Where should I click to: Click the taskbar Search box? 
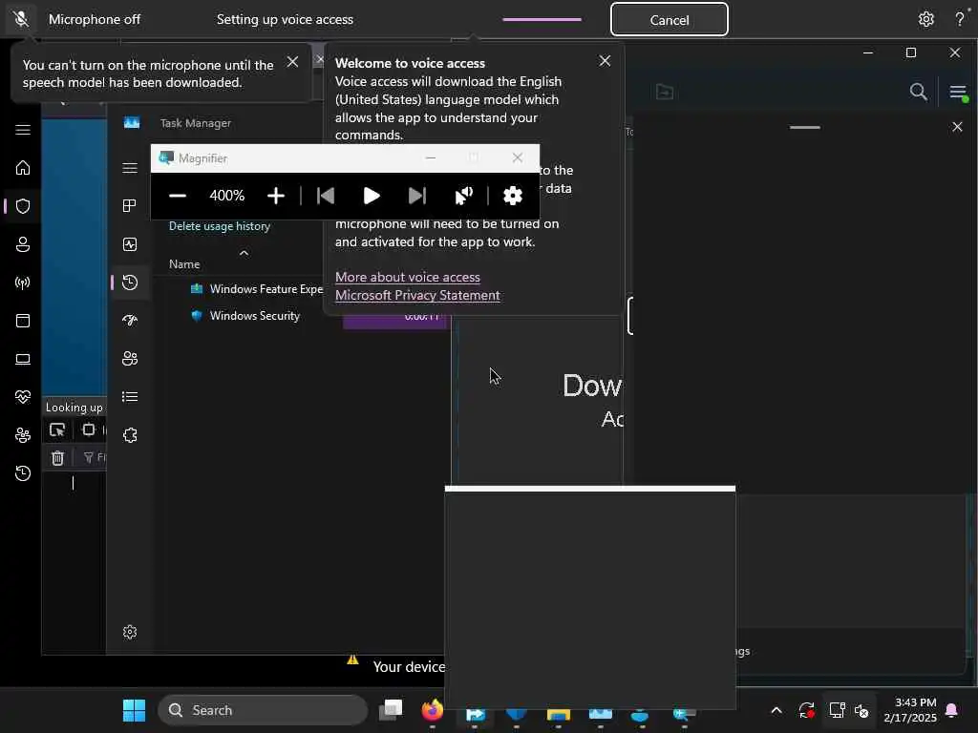[263, 710]
